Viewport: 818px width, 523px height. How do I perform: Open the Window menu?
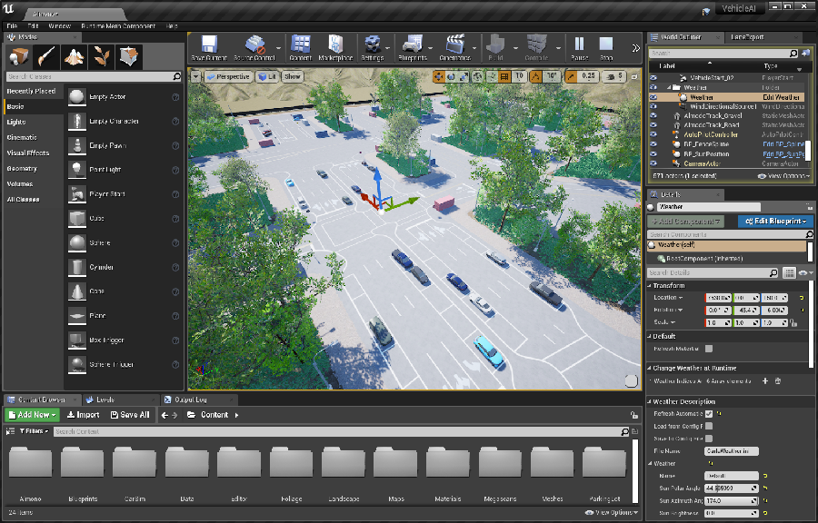(59, 26)
